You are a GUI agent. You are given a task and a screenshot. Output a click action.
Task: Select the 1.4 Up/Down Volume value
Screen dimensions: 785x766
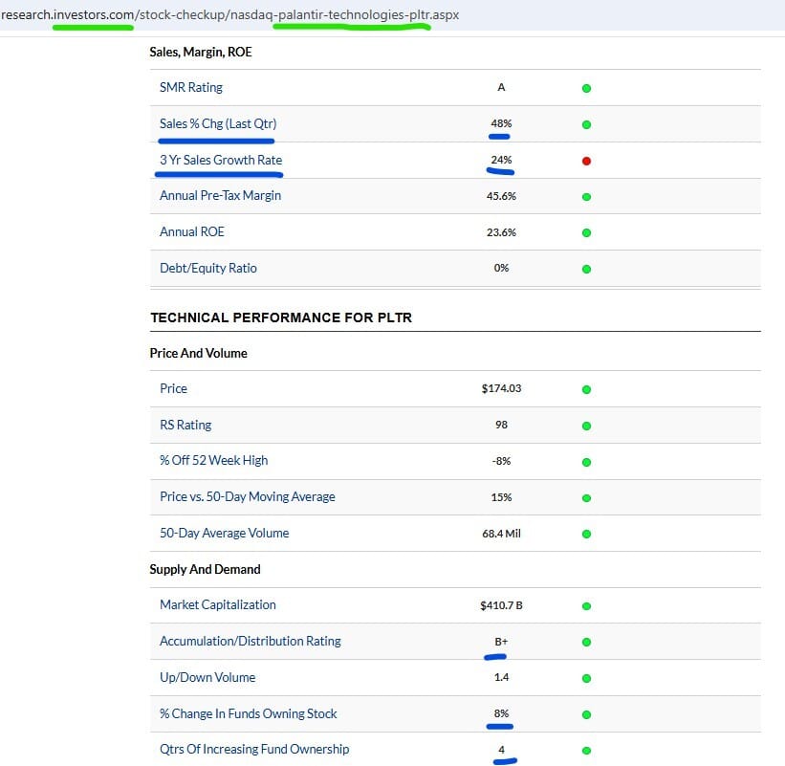tap(501, 677)
